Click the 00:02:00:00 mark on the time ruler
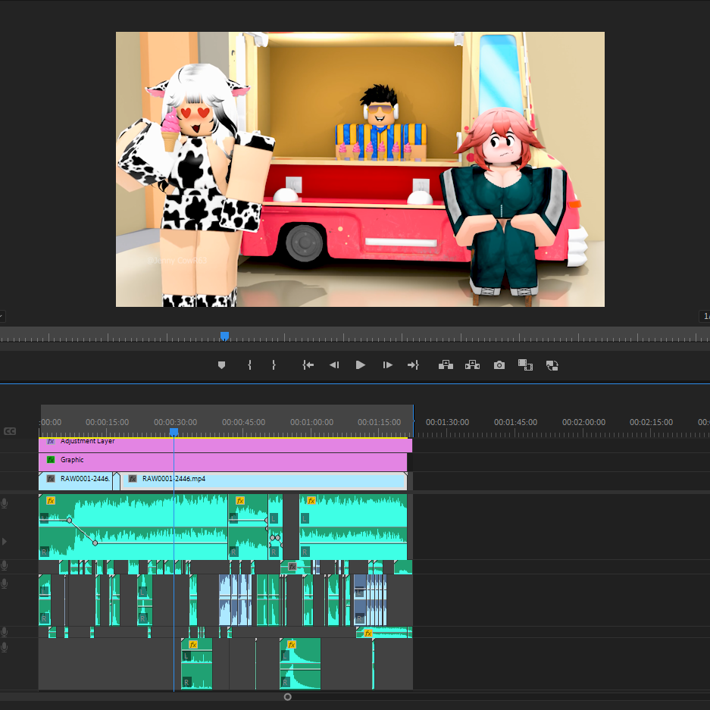The image size is (710, 710). [583, 422]
